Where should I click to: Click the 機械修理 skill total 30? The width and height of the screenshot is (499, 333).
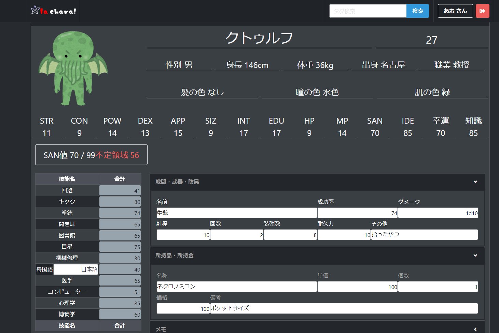coord(120,258)
